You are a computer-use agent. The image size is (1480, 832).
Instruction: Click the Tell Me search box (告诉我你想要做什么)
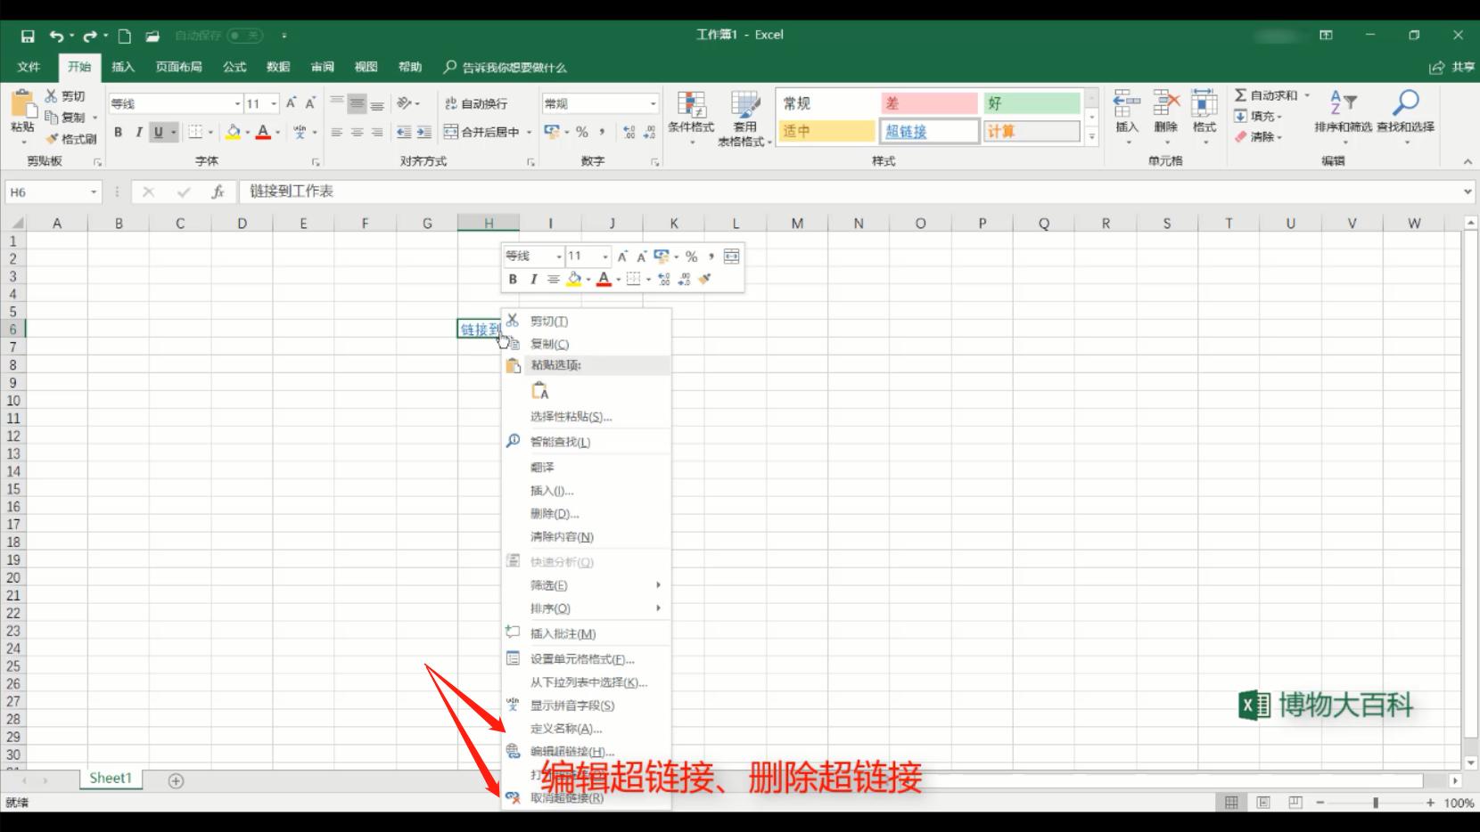tap(506, 68)
